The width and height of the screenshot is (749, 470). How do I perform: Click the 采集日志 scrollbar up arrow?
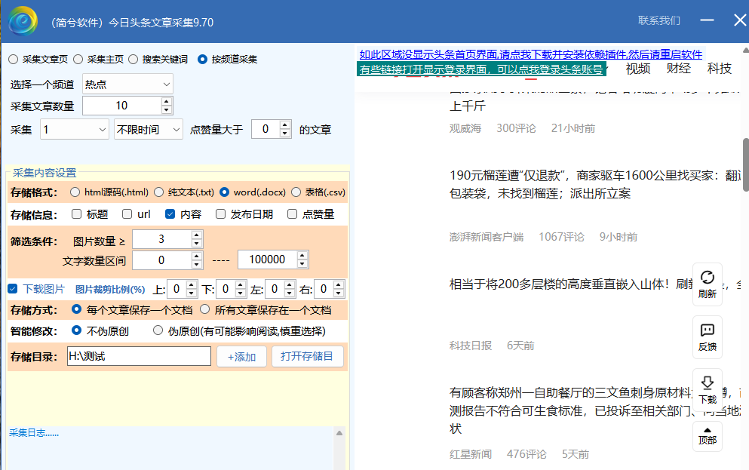(339, 433)
